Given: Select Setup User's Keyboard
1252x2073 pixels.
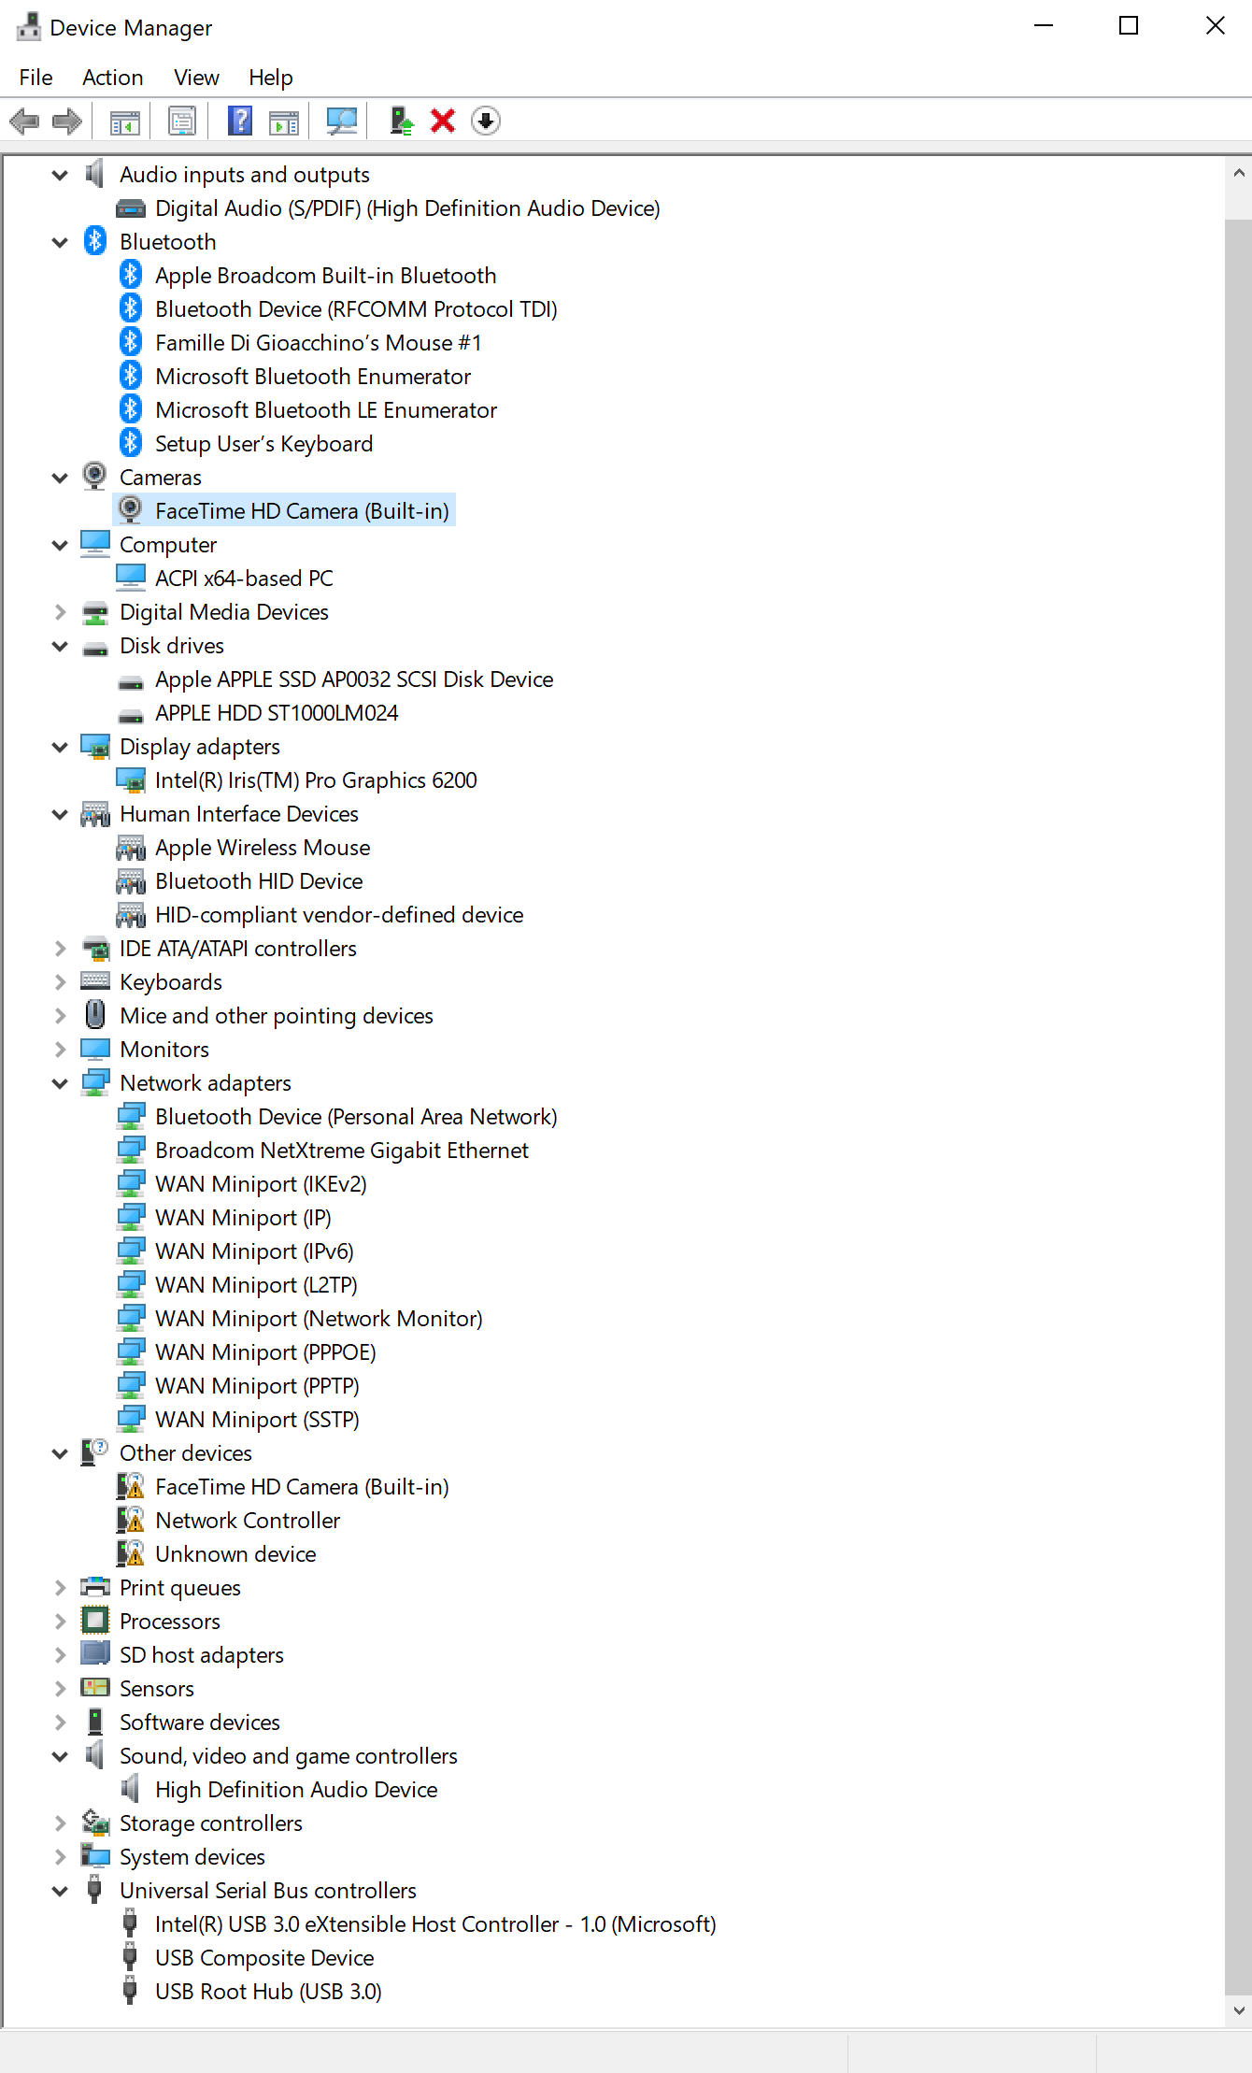Looking at the screenshot, I should point(263,444).
